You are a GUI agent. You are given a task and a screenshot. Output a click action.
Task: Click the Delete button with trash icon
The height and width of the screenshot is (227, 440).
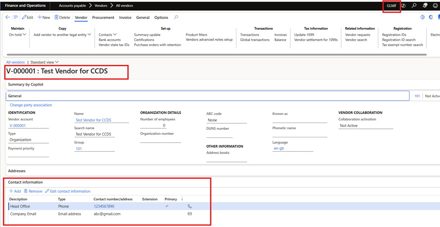[62, 18]
